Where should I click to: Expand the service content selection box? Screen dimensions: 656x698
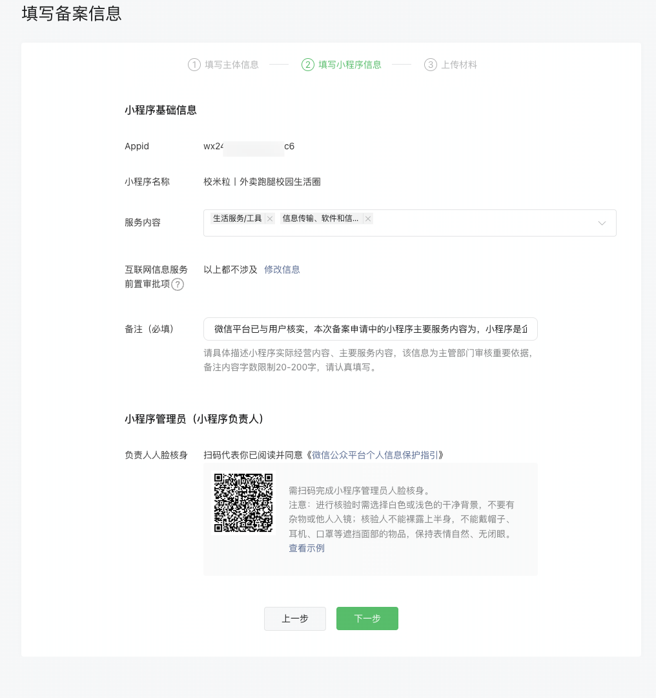click(x=484, y=222)
